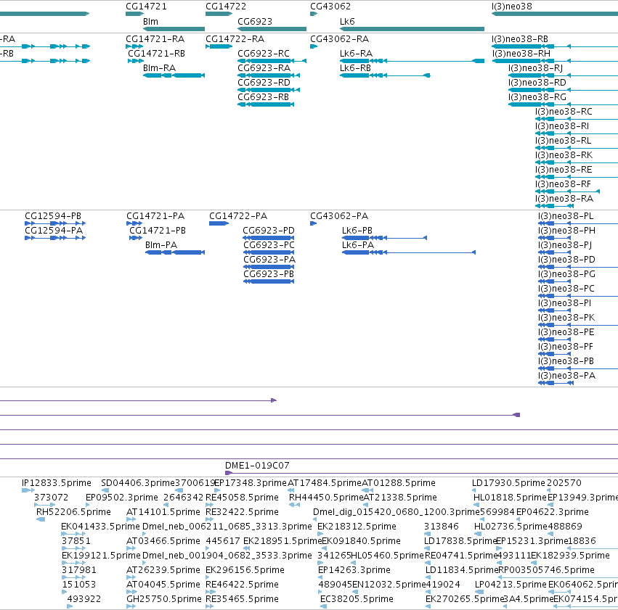The image size is (618, 610).
Task: Select transcript l(3)neo38-RC
Action: click(564, 112)
